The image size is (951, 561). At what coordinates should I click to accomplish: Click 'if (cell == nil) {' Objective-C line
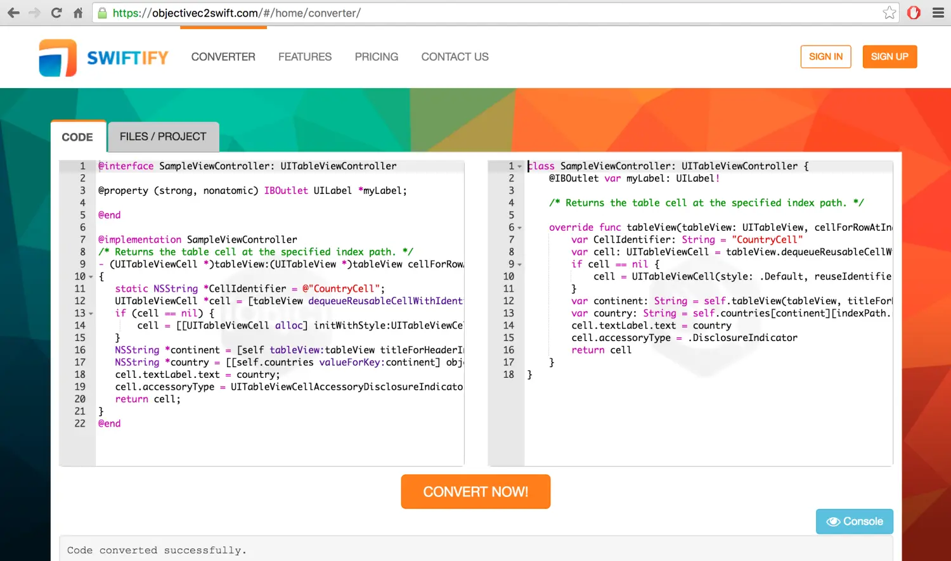(165, 313)
